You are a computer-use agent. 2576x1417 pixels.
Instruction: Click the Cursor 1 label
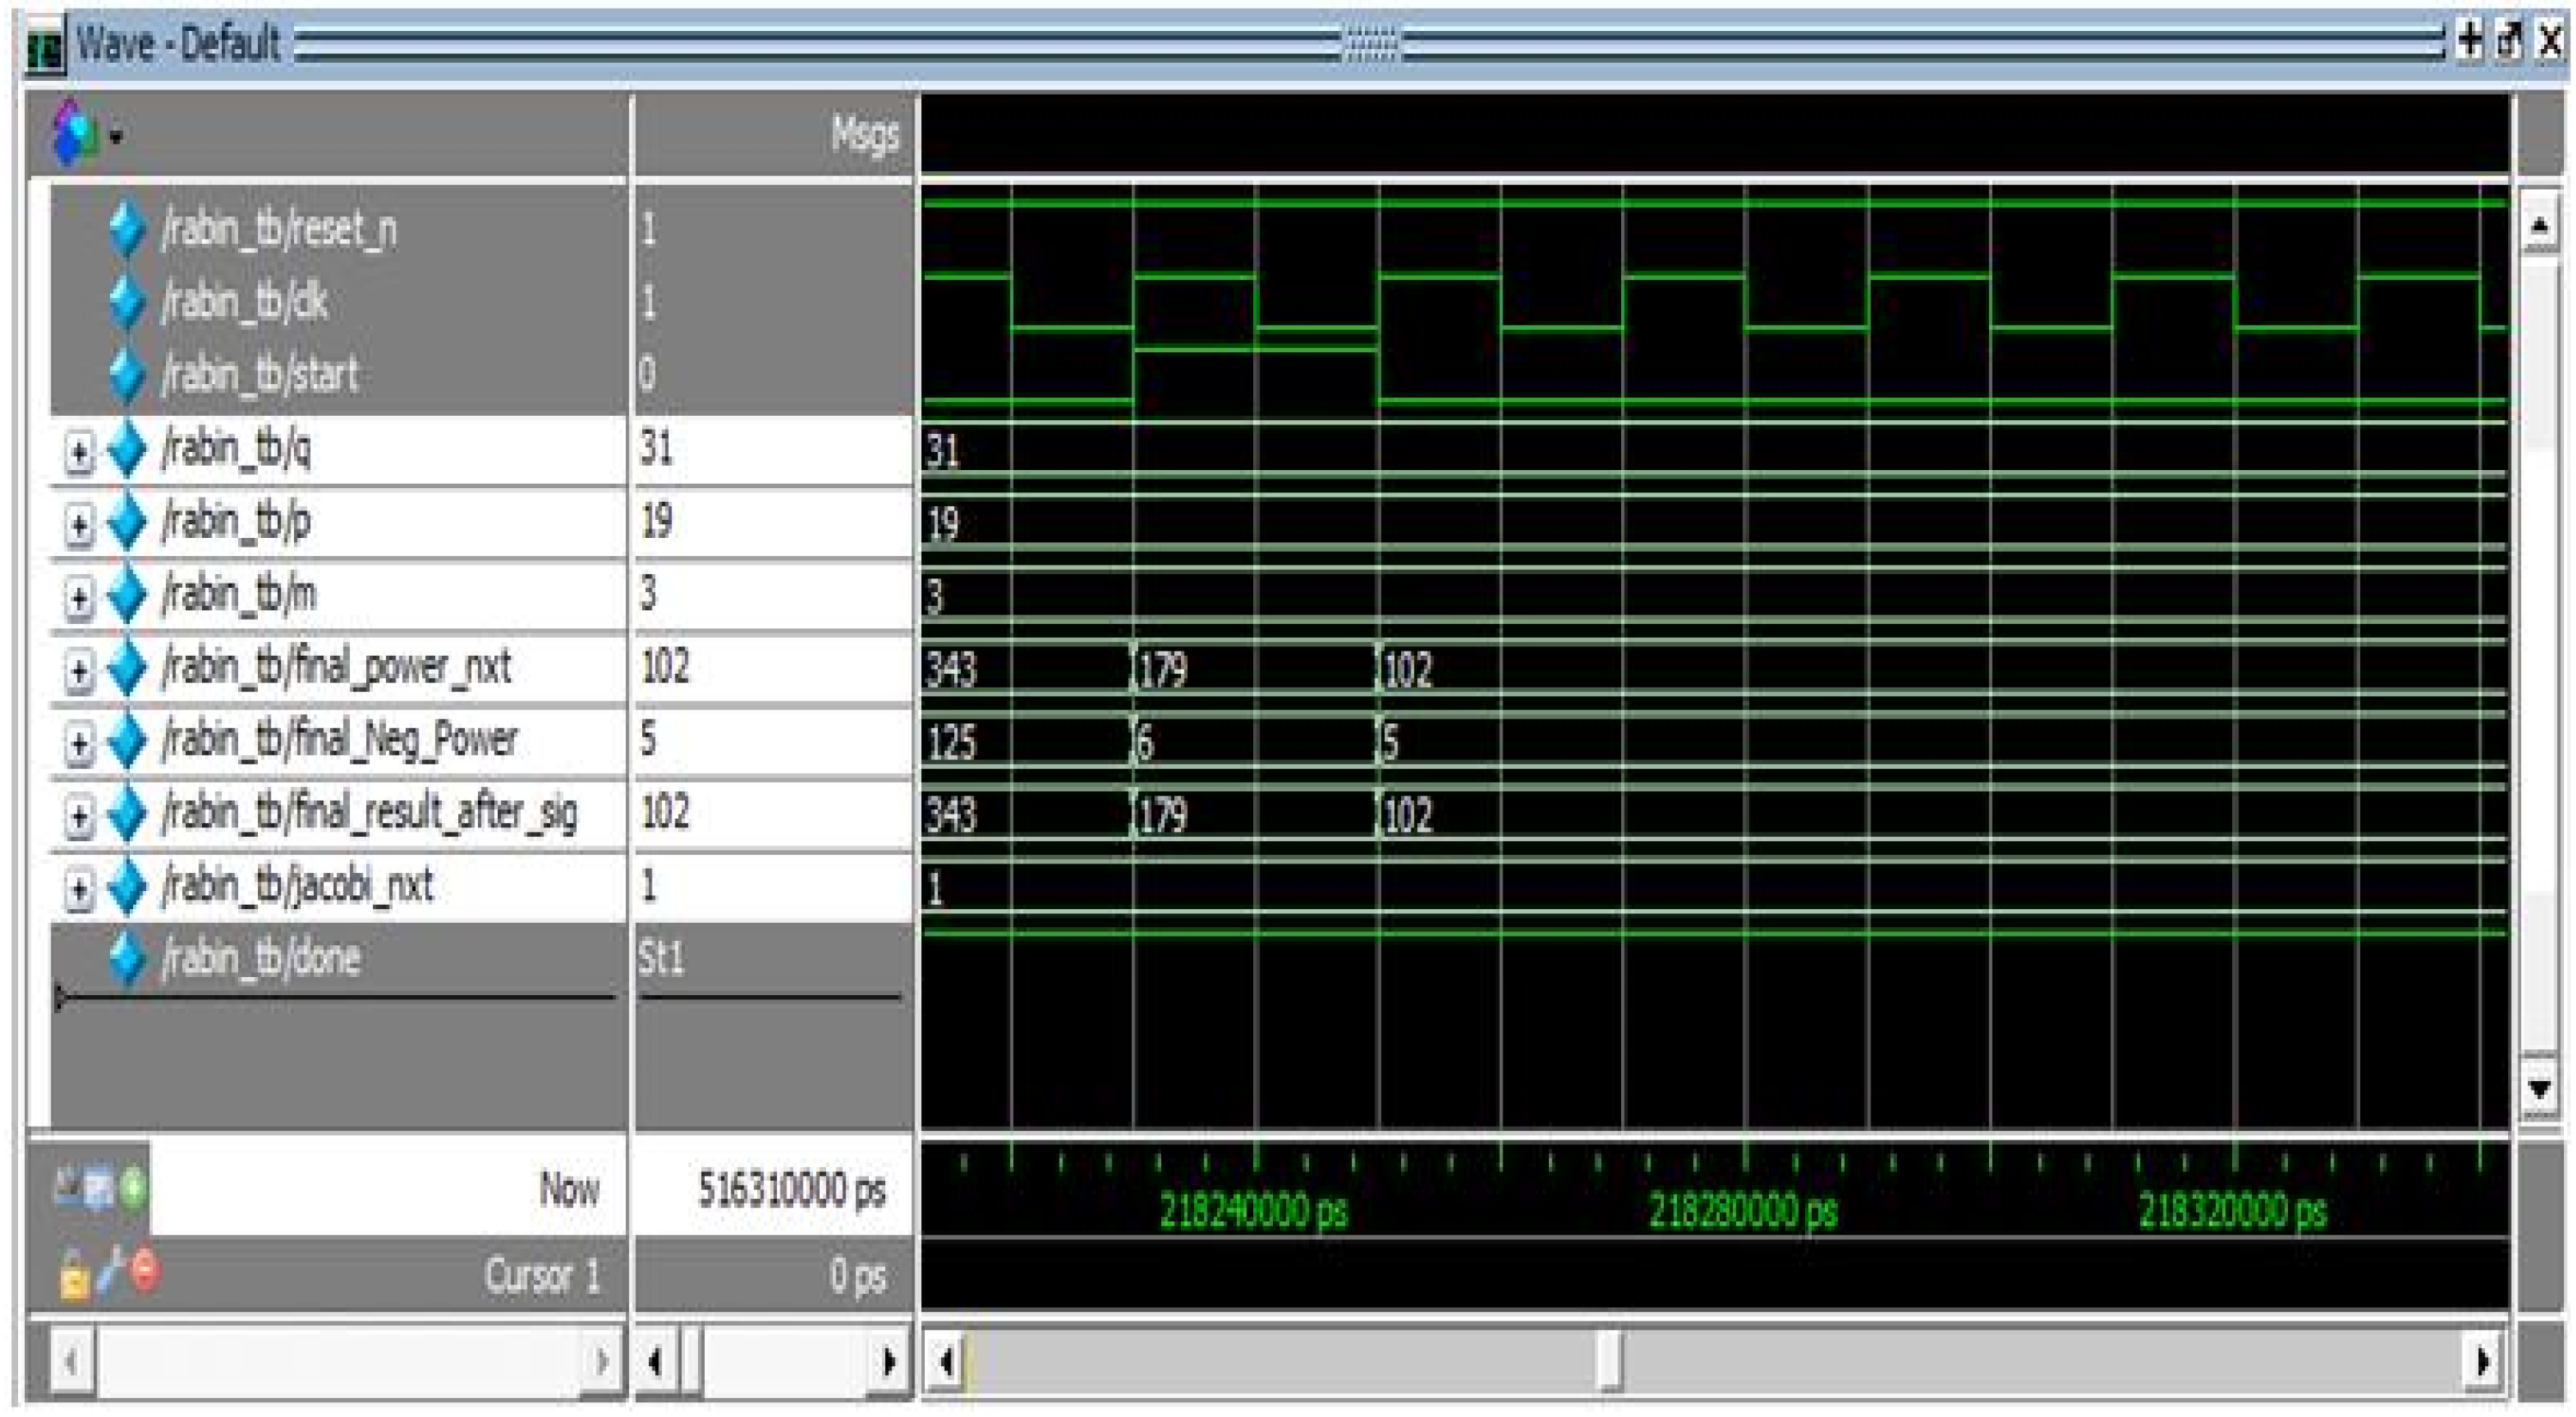point(541,1275)
